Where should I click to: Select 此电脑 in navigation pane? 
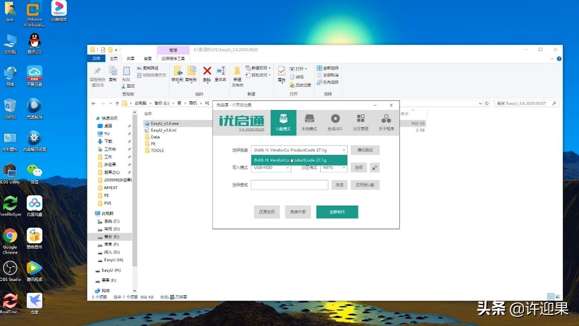(105, 213)
